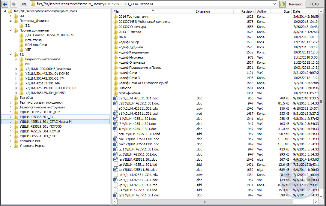Click file icon of ud УДШИ.425511.301.cdw
This screenshot has height=206, width=326.
116,175
